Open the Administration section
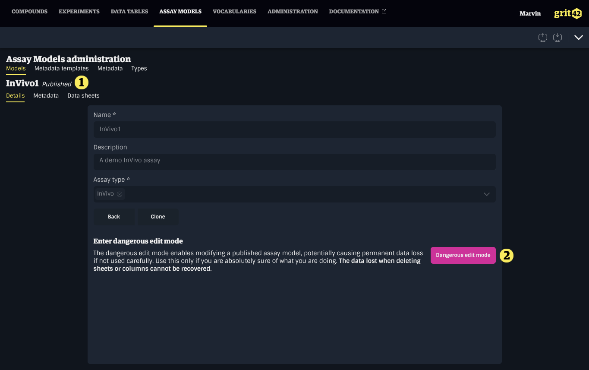Image resolution: width=589 pixels, height=370 pixels. [x=293, y=12]
